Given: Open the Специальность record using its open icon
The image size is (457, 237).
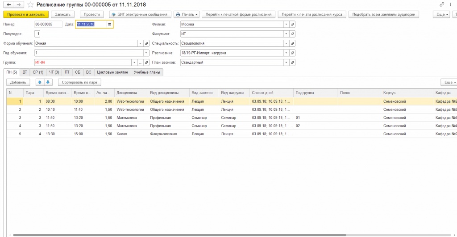Looking at the screenshot, I should [x=293, y=43].
